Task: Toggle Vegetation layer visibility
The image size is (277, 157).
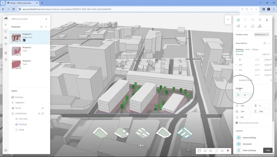Action: point(13,102)
